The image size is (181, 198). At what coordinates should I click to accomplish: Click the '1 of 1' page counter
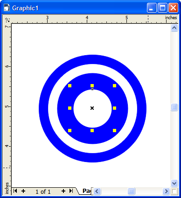coord(43,191)
